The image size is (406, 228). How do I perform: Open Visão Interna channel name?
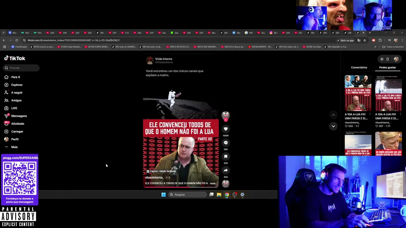tap(164, 59)
